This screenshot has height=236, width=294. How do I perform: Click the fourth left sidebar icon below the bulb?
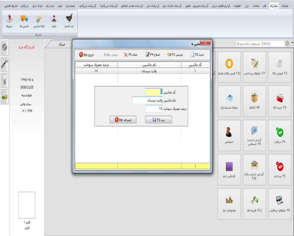5,96
